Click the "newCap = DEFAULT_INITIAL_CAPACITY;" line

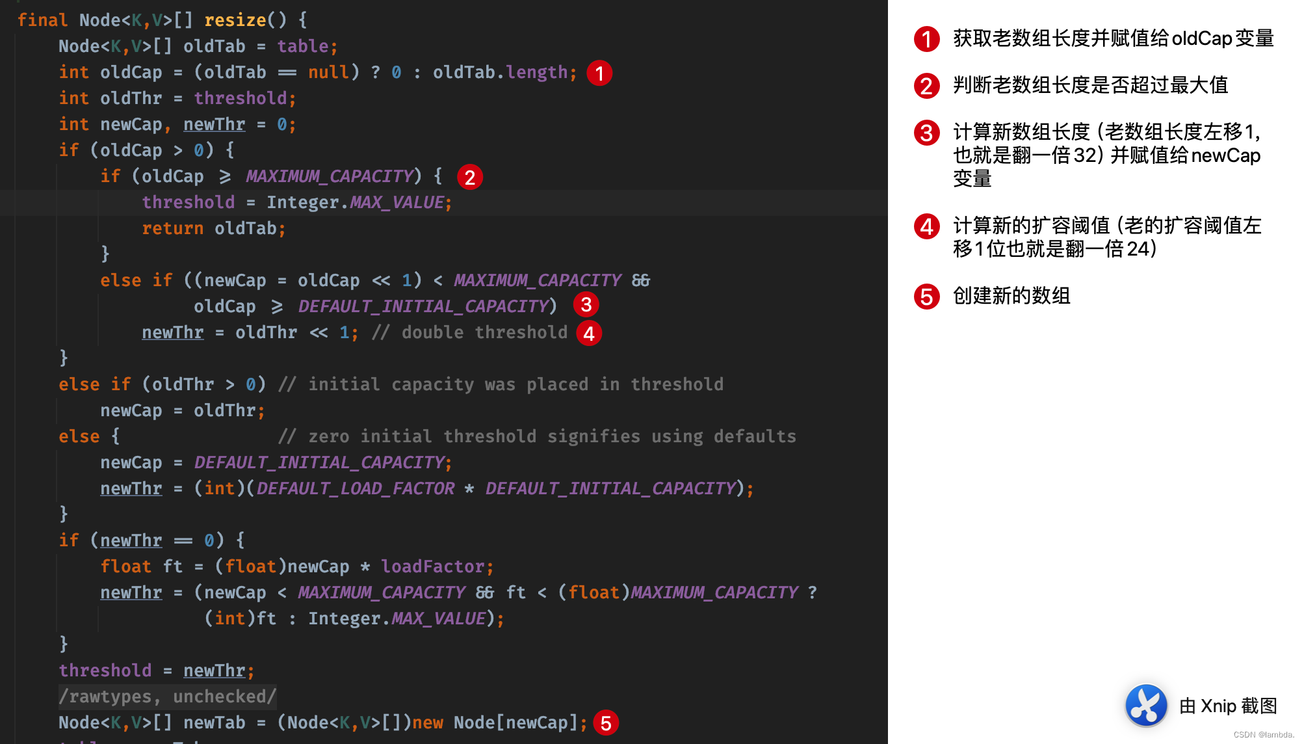[x=276, y=462]
